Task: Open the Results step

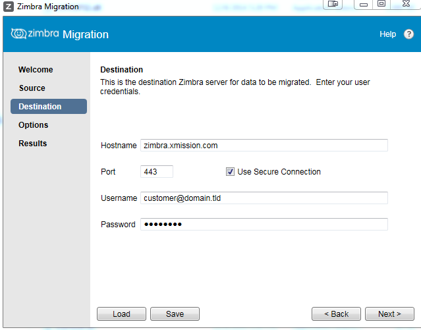Action: click(x=32, y=144)
